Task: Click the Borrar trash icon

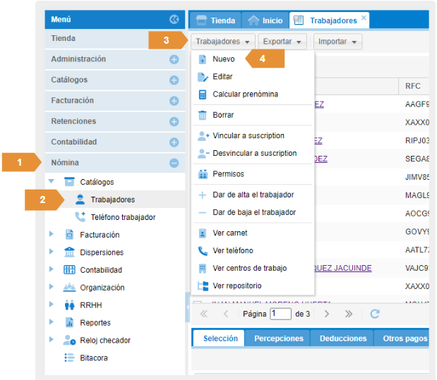Action: [203, 115]
